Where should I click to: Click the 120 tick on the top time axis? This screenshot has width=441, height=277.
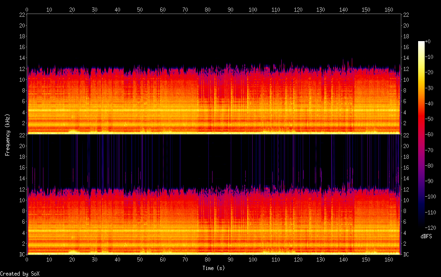coord(298,9)
